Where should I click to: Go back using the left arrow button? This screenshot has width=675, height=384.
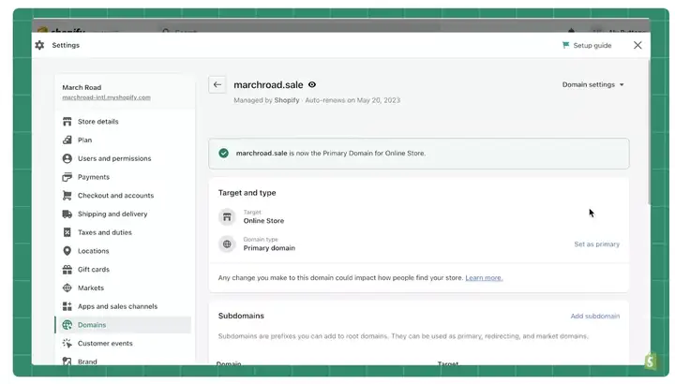coord(217,84)
